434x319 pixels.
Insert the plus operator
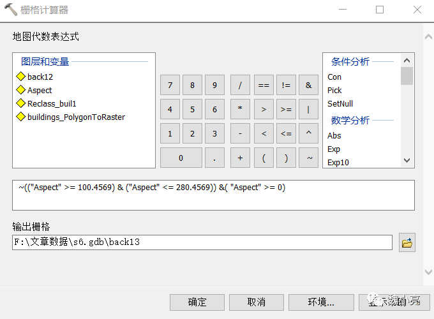240,158
